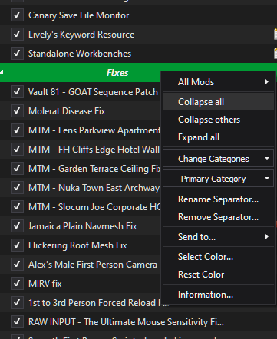Open Primary Category dropdown
The width and height of the screenshot is (277, 339).
tap(218, 179)
